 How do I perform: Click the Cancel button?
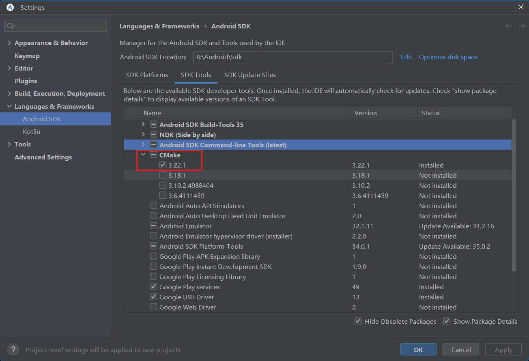(x=461, y=350)
